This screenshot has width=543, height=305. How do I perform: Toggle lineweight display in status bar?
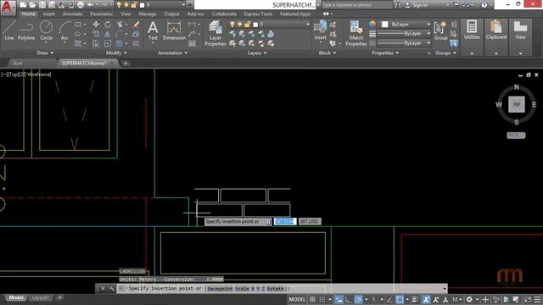(x=415, y=299)
